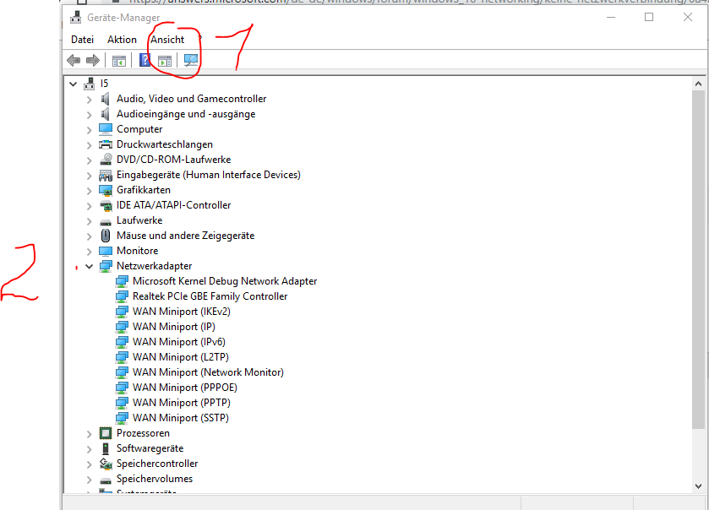Select WAN Miniport (L2TP)

click(x=180, y=357)
